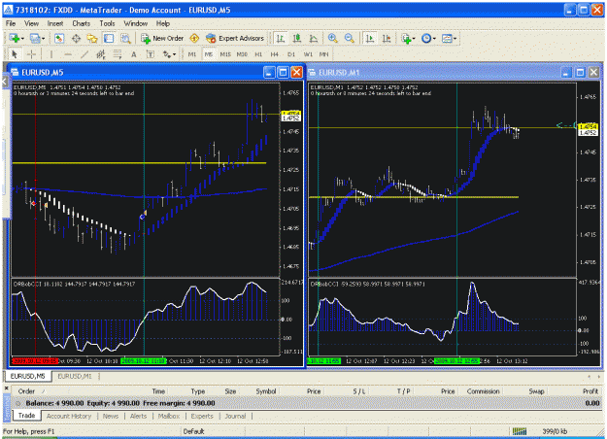Expand the New Chart dropdown arrow

22,38
